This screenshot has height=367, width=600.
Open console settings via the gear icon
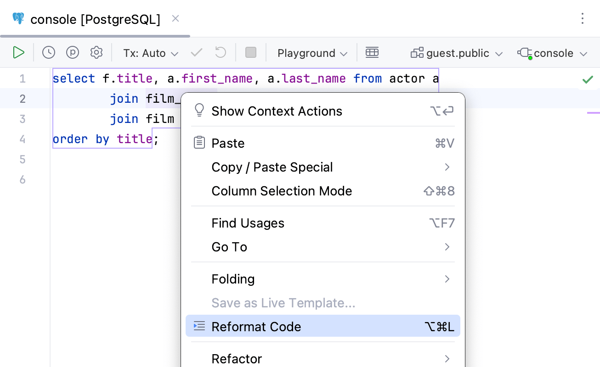[x=96, y=52]
